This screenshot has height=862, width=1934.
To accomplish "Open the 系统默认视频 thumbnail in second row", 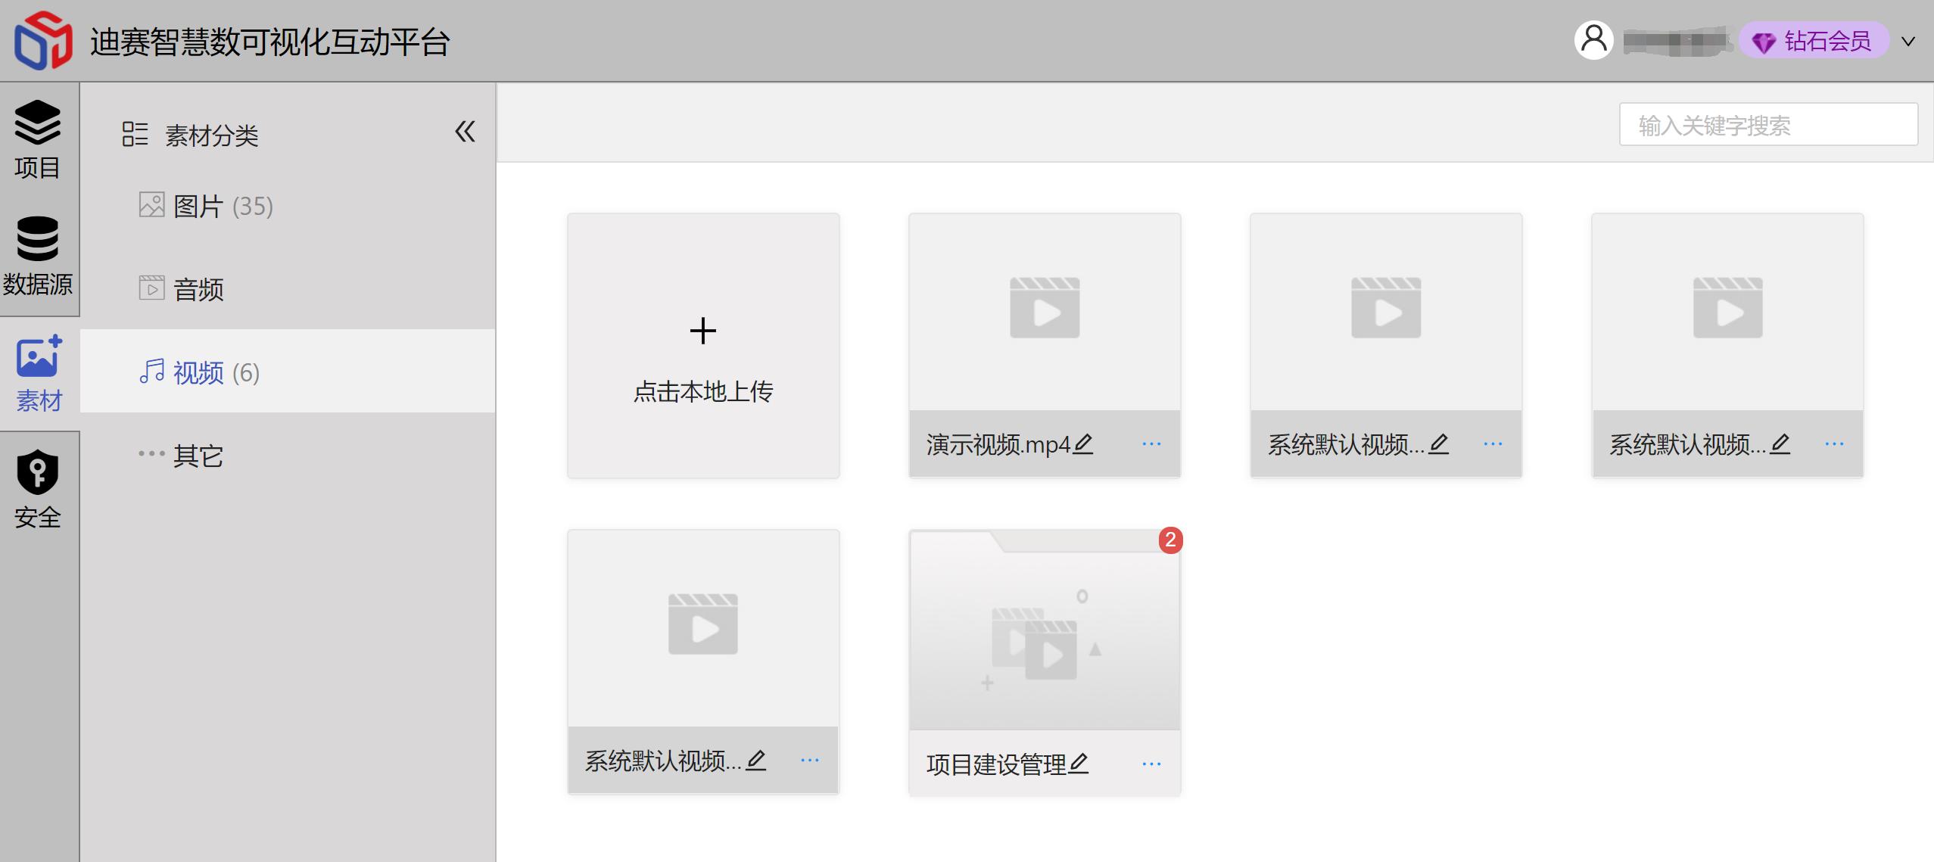I will (x=703, y=628).
